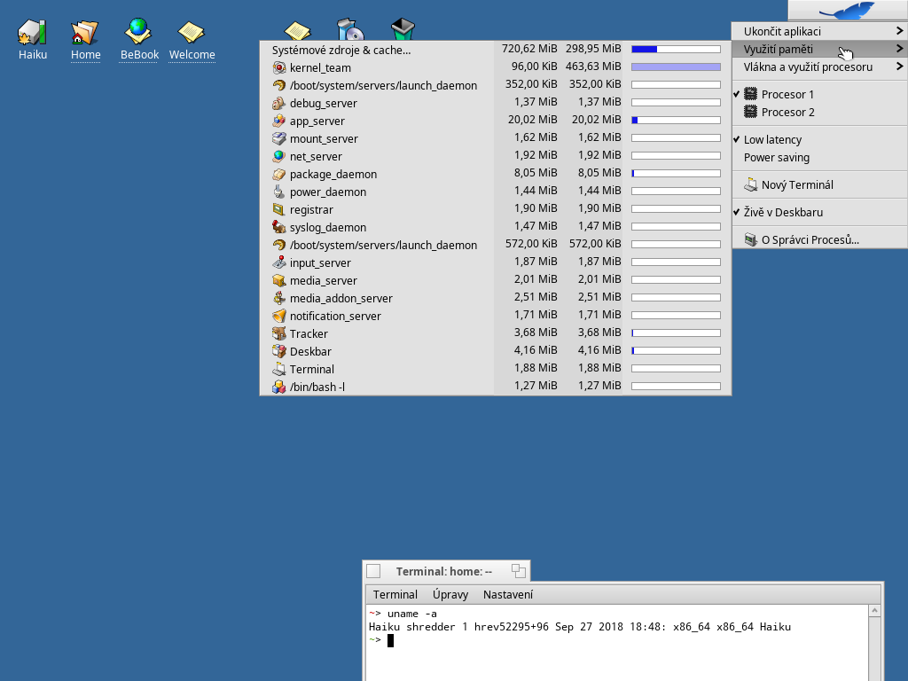Image resolution: width=908 pixels, height=681 pixels.
Task: Expand the Ukončit aplikaci submenu
Action: click(819, 31)
